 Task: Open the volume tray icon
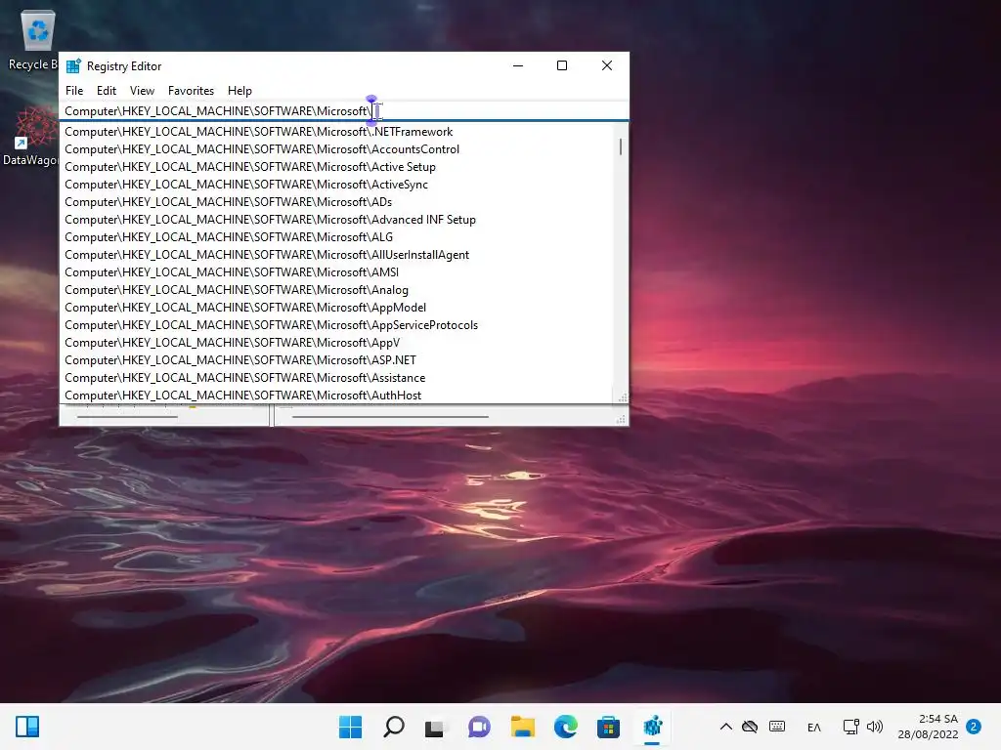[875, 727]
